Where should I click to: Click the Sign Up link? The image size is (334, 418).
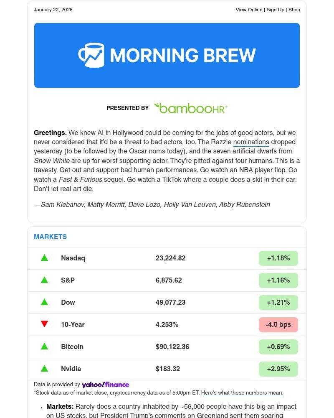(x=275, y=10)
